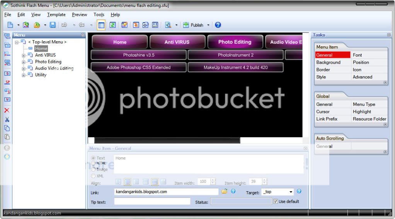Open the View menu
The width and height of the screenshot is (395, 219).
coord(36,15)
